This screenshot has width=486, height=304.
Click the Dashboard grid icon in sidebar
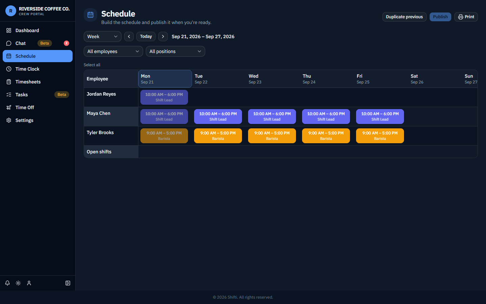pyautogui.click(x=9, y=30)
